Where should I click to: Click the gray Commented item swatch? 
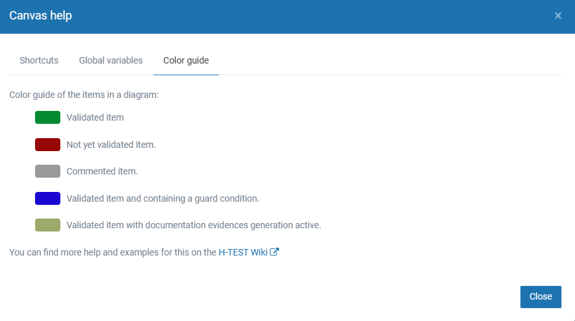pyautogui.click(x=47, y=171)
